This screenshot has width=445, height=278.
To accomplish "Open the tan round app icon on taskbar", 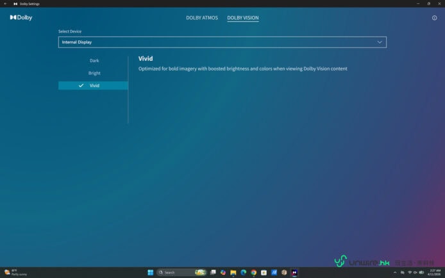I will (284, 273).
